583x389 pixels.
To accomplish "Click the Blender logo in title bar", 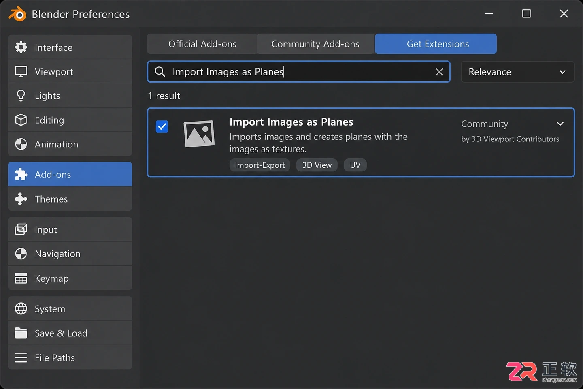I will point(17,14).
